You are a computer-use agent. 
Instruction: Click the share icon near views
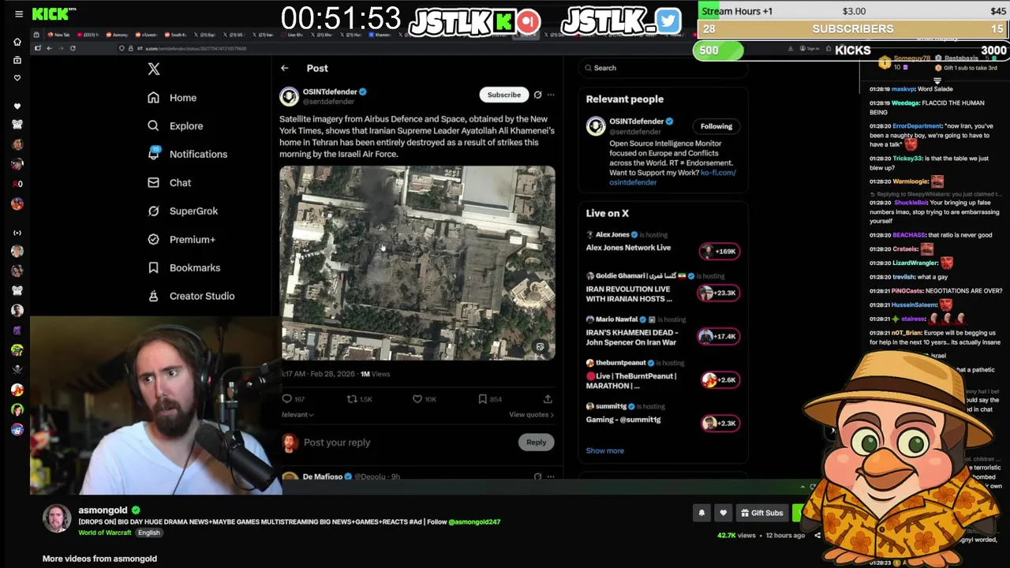tap(817, 536)
